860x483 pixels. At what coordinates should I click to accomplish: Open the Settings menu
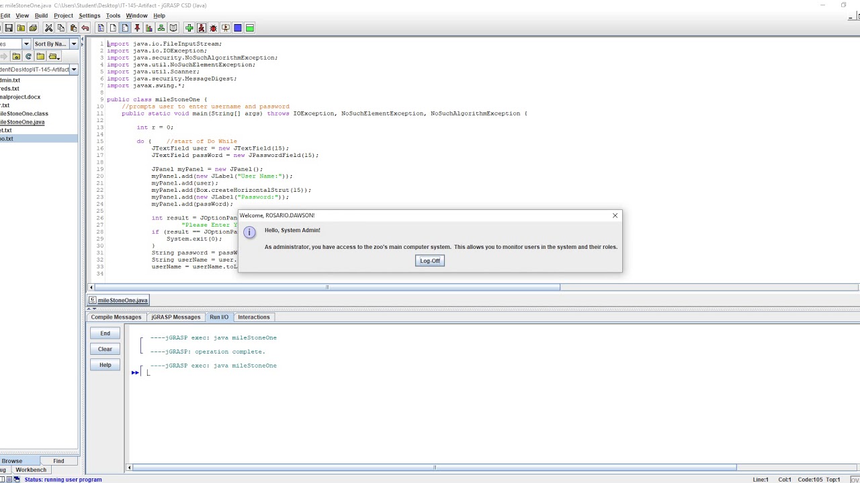[89, 15]
